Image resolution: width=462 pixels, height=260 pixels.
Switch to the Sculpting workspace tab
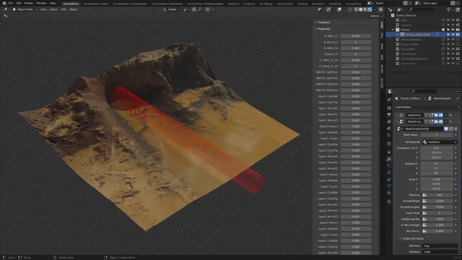(249, 4)
